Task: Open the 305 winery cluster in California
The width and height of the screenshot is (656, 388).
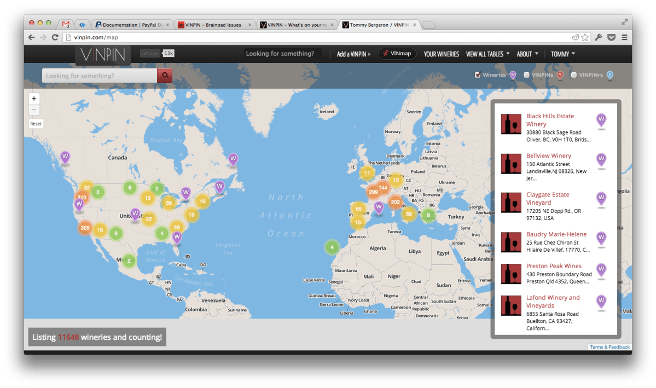Action: (85, 228)
